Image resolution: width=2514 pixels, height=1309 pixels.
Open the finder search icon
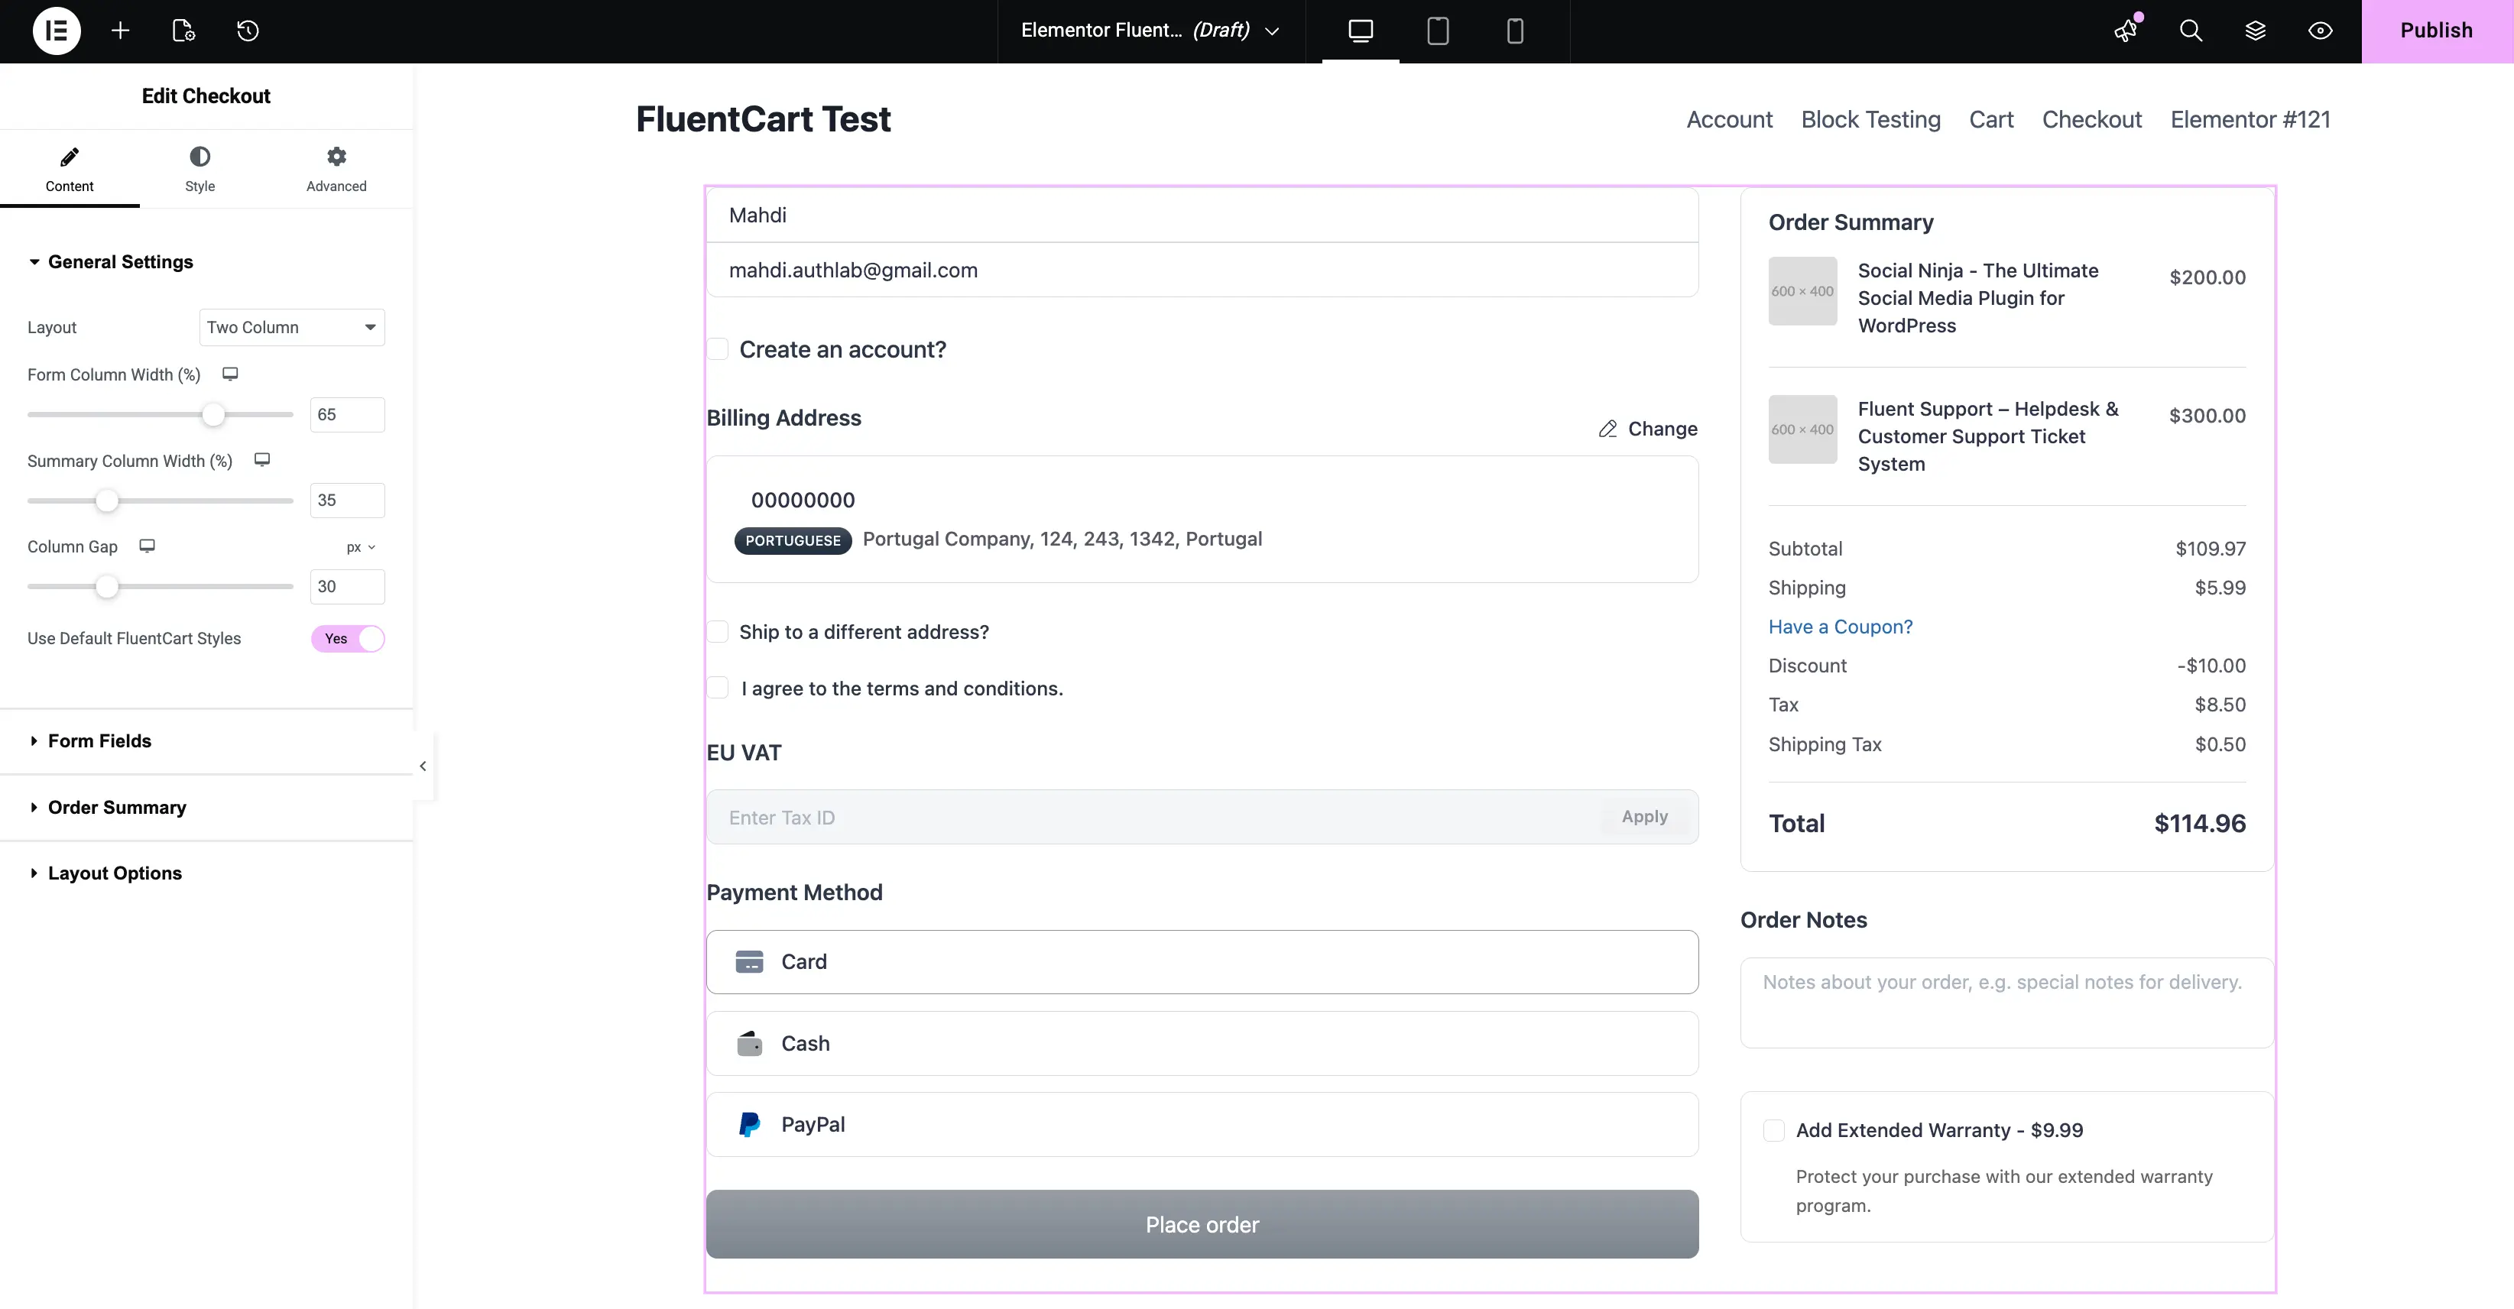coord(2191,31)
